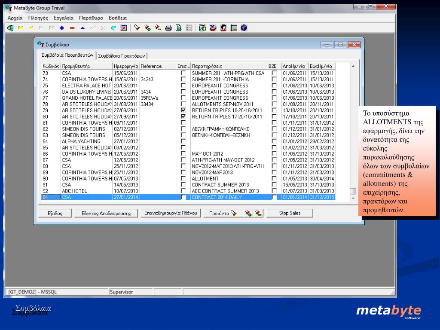This screenshot has height=330, width=440.
Task: Add a new record with blue plus
Action: [62, 28]
